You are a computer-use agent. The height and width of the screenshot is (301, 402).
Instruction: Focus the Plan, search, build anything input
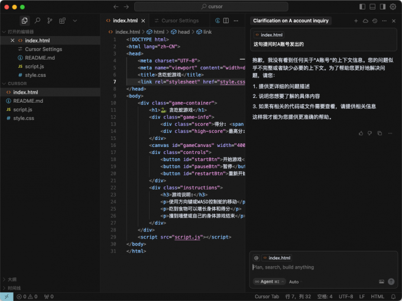pos(323,267)
